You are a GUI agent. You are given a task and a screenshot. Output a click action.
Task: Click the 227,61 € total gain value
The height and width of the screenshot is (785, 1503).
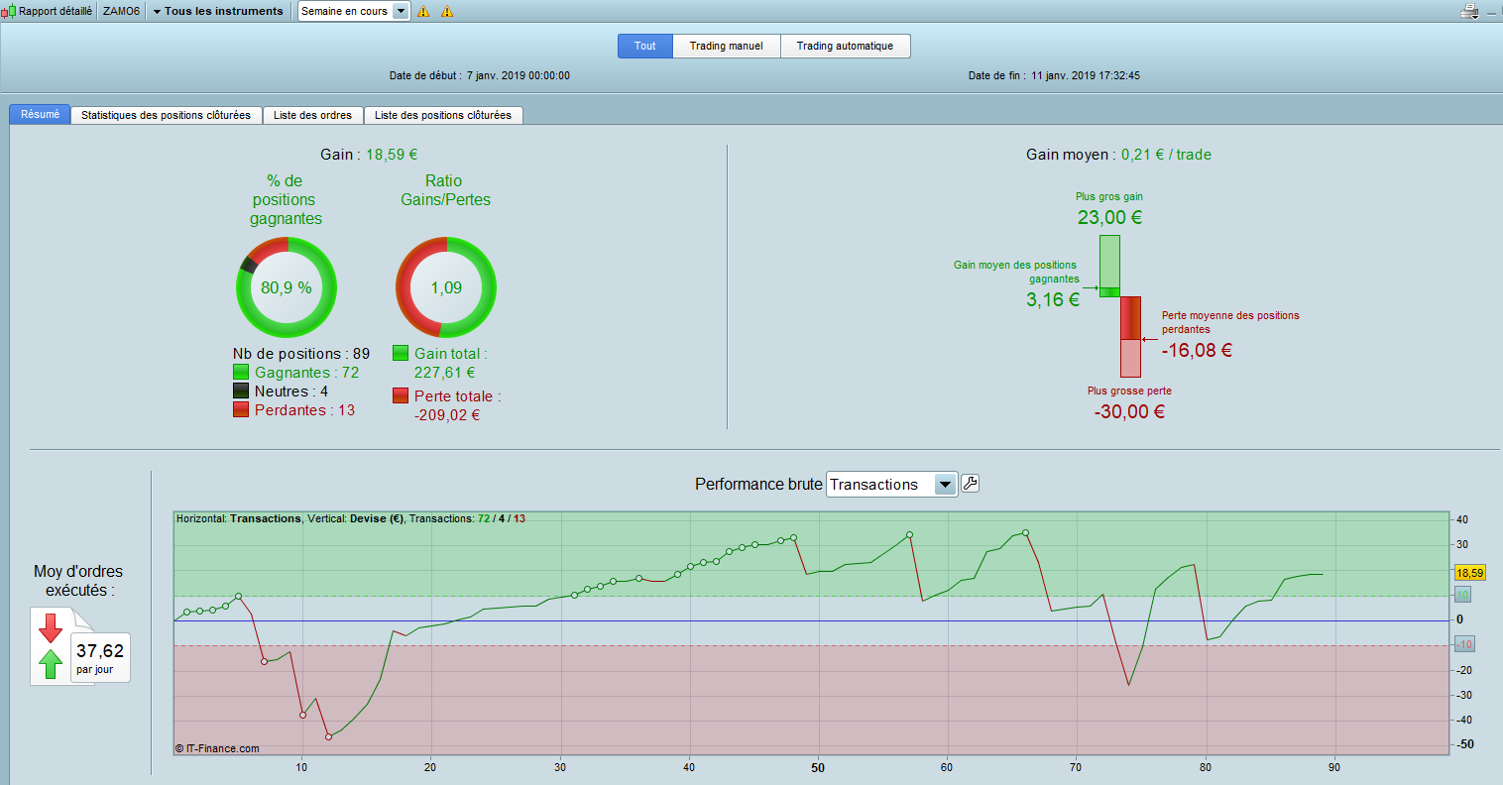[445, 373]
